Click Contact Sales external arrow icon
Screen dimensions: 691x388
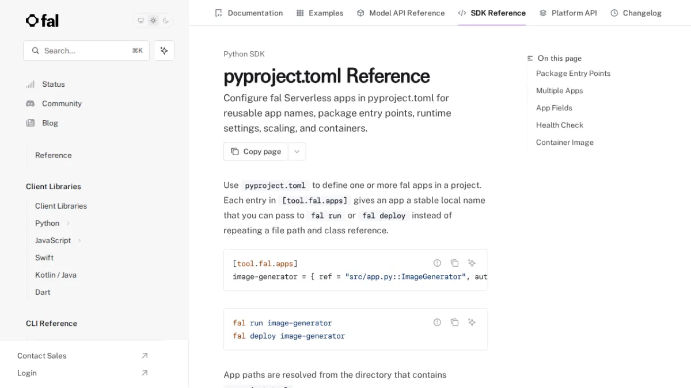(145, 356)
